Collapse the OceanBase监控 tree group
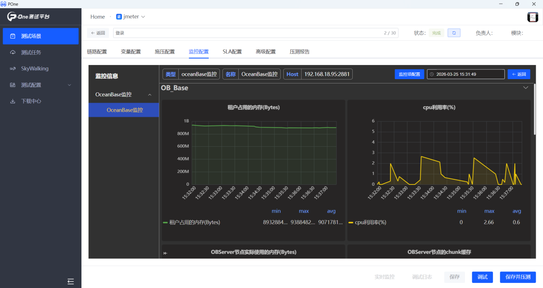543x288 pixels. point(150,95)
